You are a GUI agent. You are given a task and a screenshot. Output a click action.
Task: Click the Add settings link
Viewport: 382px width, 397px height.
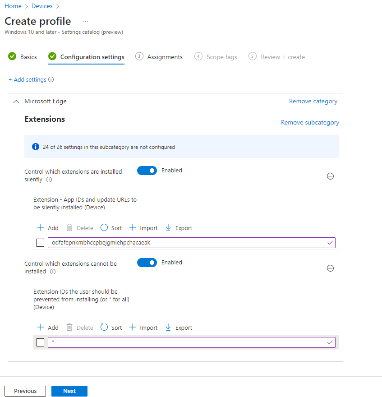(28, 79)
